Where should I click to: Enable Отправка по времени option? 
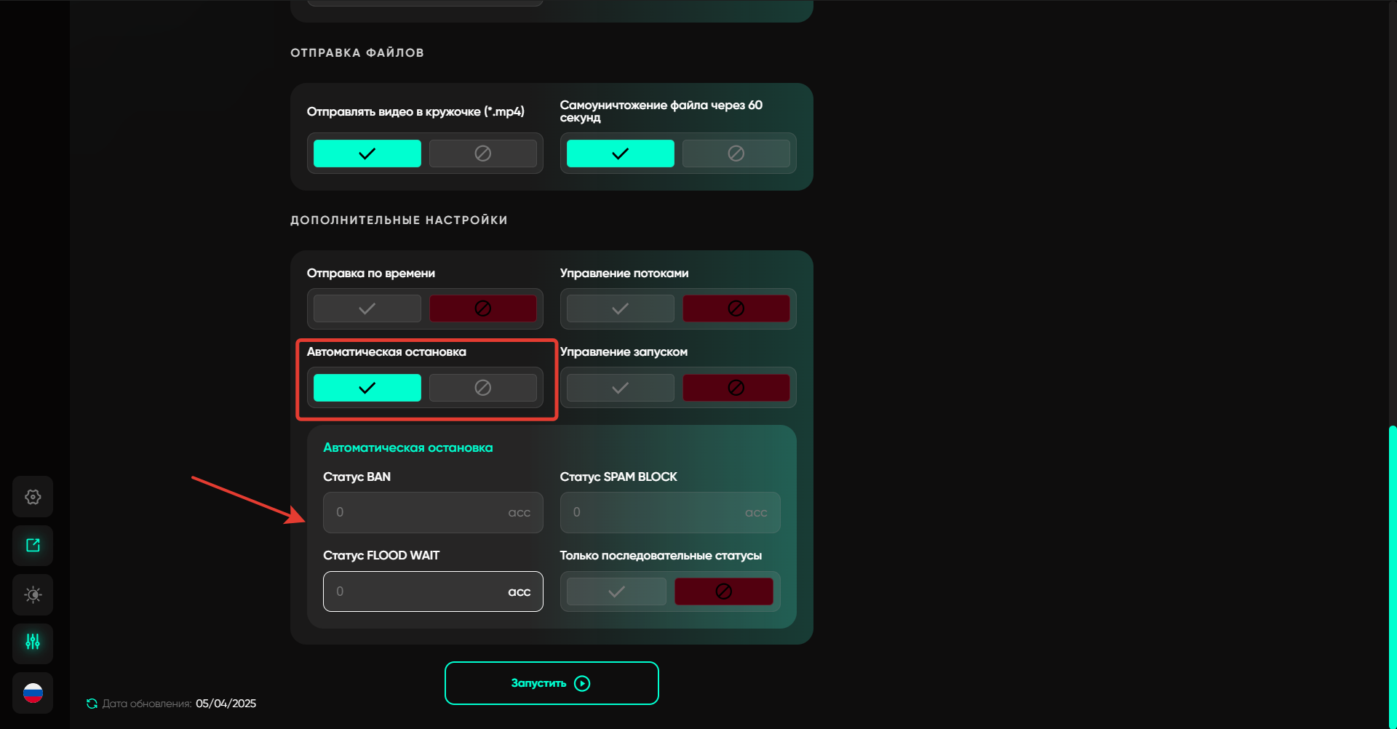coord(367,308)
